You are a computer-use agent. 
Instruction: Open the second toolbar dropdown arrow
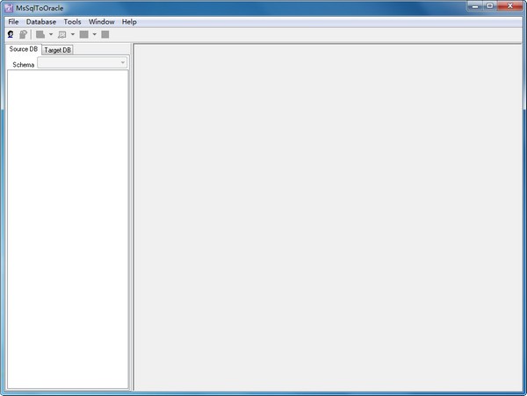coord(73,34)
